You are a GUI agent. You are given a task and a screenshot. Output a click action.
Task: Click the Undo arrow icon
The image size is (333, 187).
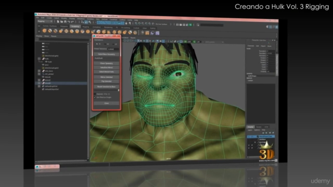point(69,22)
